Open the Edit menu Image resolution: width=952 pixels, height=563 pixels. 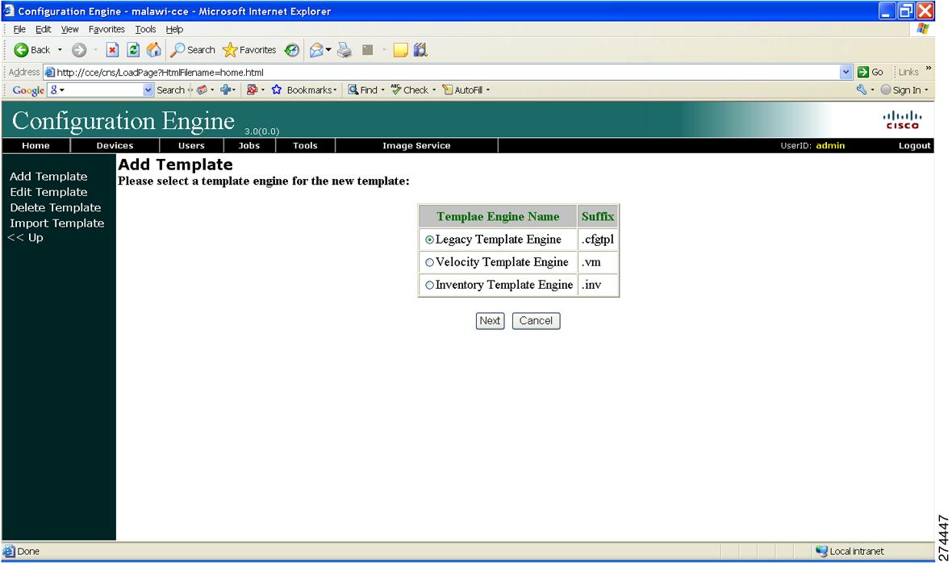click(x=43, y=29)
